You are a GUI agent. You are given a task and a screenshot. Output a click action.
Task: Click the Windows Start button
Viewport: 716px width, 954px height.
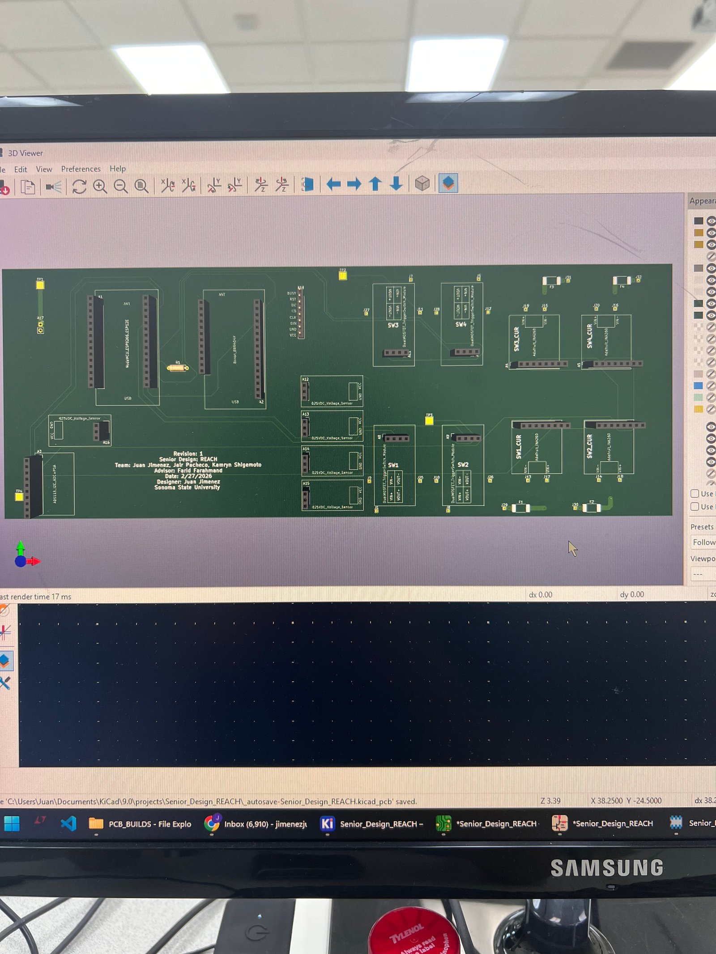(x=12, y=823)
